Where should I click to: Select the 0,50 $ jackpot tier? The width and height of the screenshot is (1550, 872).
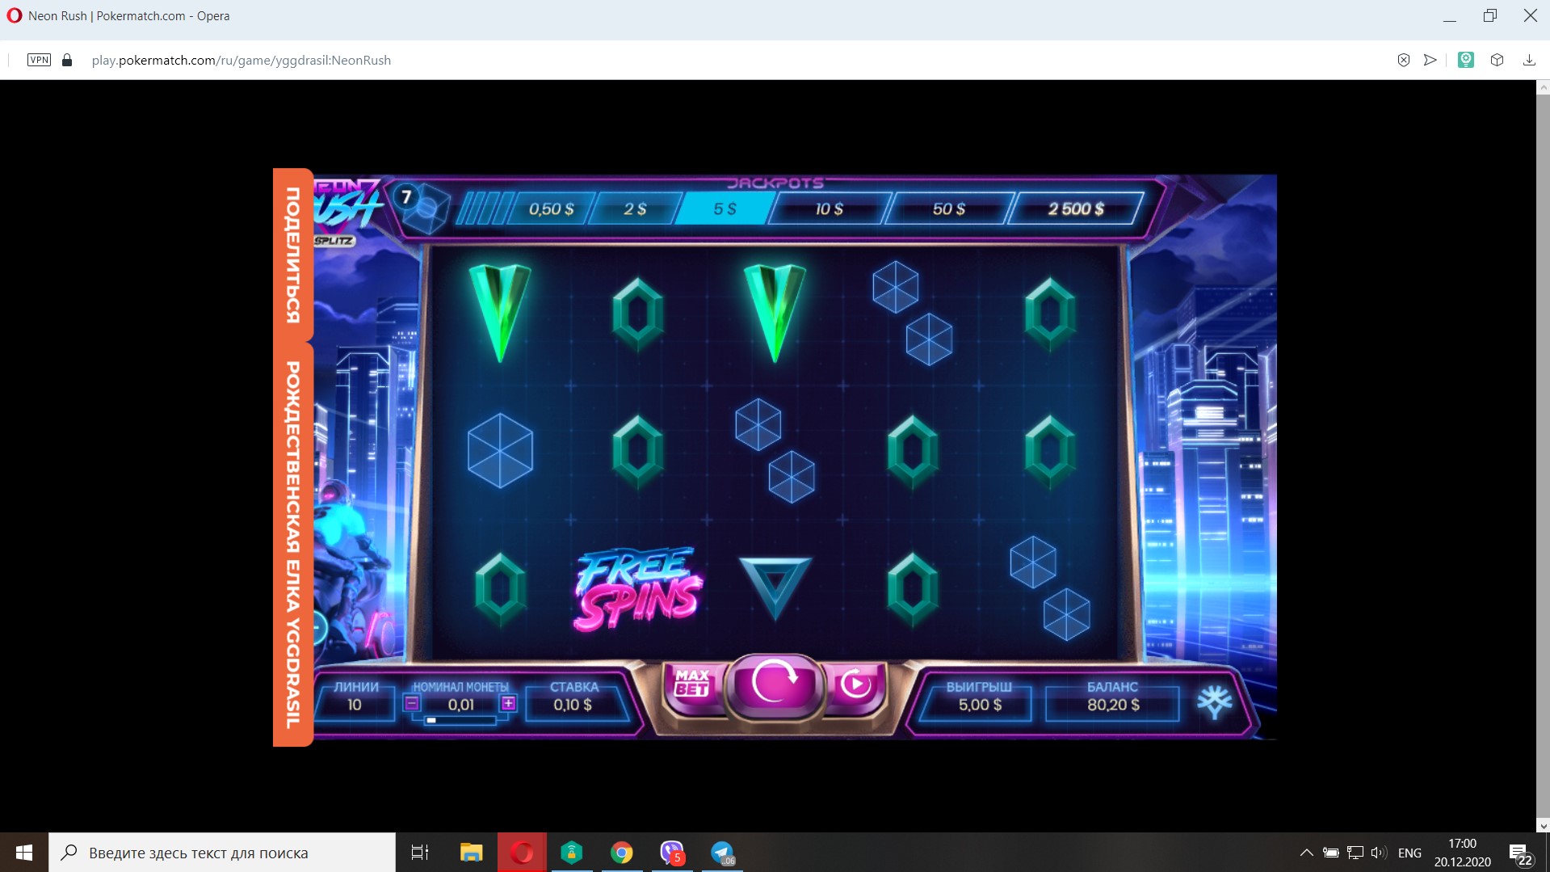pyautogui.click(x=552, y=209)
